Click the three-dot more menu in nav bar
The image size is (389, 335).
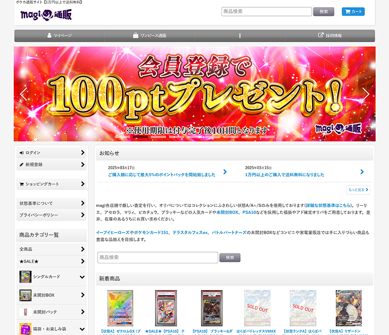[x=240, y=36]
